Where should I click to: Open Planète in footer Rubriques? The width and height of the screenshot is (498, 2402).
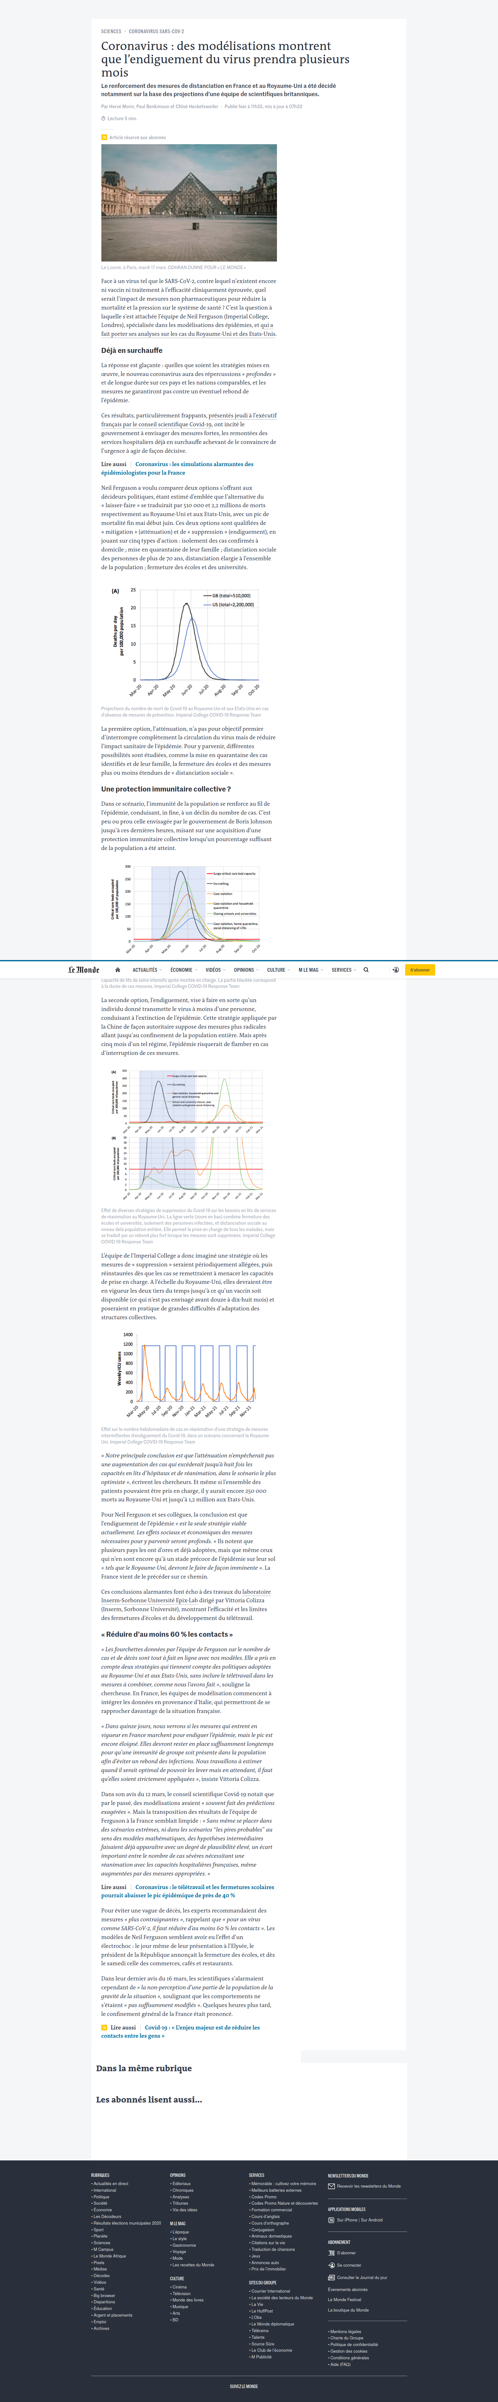pos(99,2236)
